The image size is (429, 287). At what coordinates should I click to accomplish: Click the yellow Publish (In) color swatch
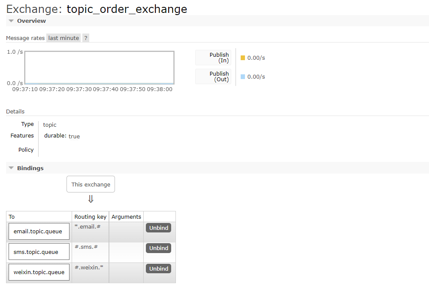243,58
